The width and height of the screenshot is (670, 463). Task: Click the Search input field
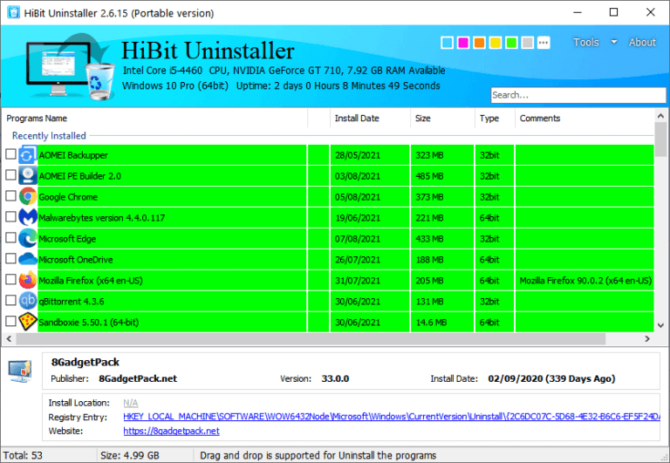tap(578, 95)
